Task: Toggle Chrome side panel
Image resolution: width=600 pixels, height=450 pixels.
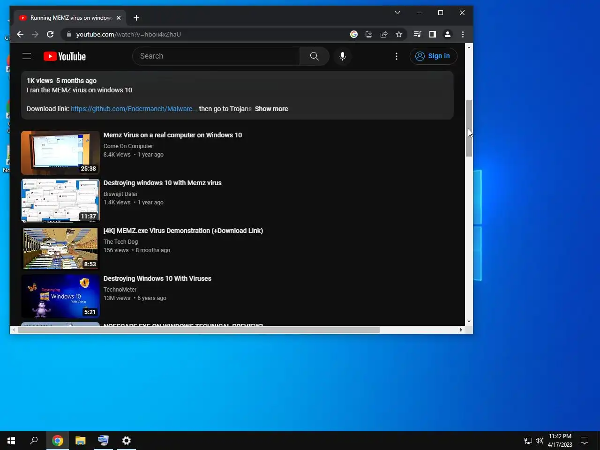Action: pos(433,34)
